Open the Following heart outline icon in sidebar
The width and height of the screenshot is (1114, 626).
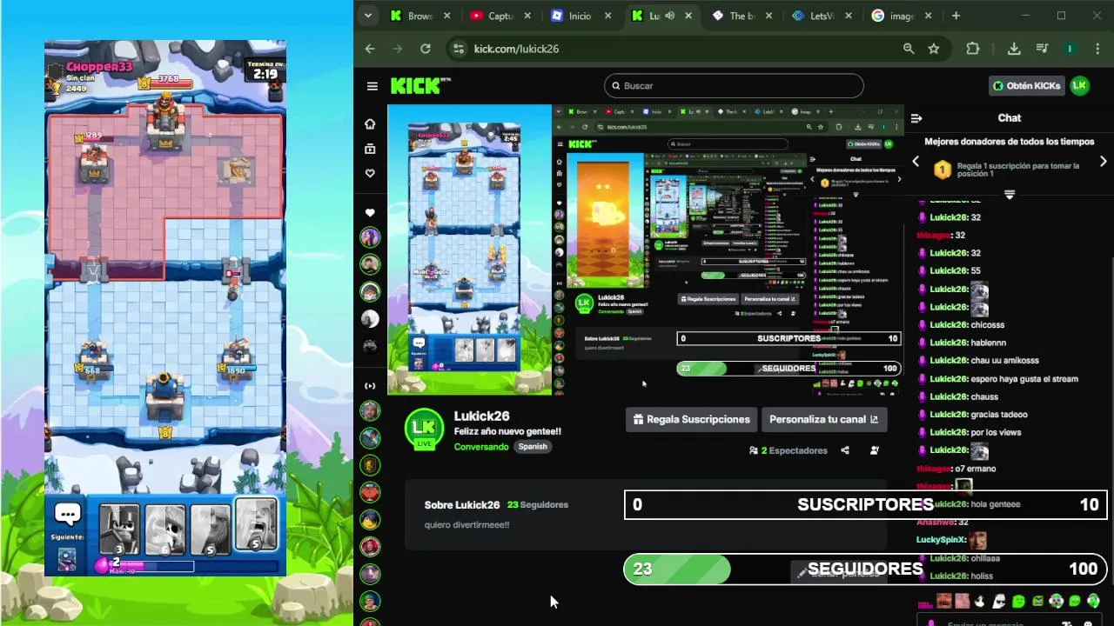click(x=370, y=173)
